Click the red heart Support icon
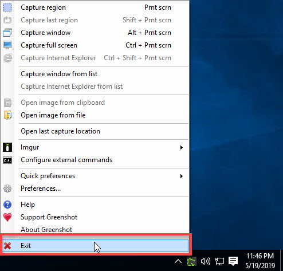283x271 pixels. point(7,217)
